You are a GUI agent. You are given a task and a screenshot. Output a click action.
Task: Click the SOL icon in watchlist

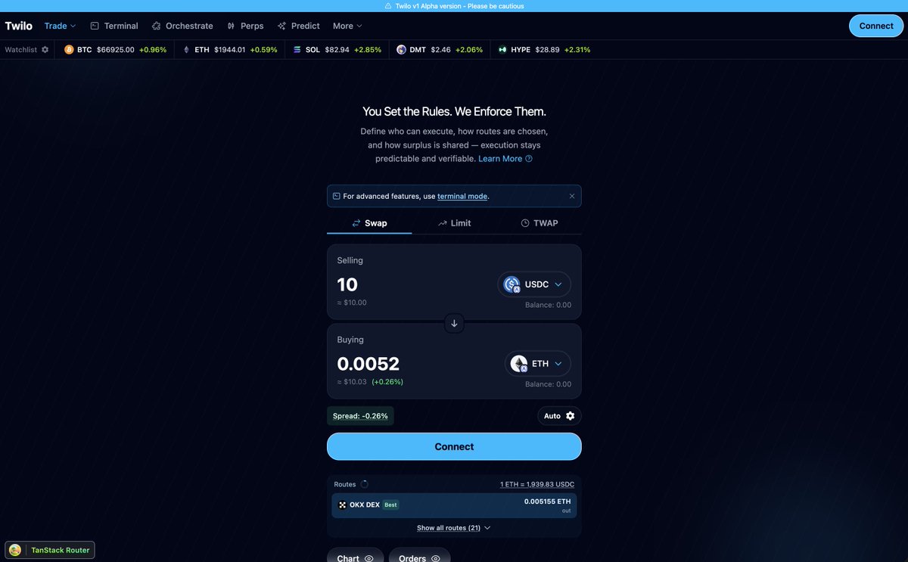coord(297,49)
